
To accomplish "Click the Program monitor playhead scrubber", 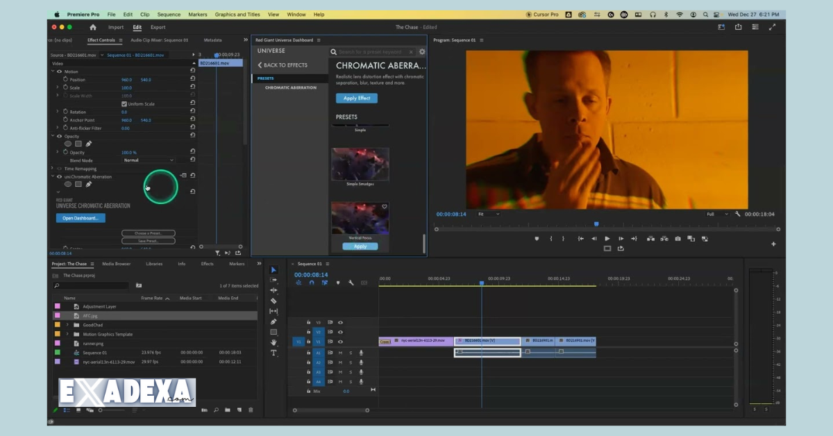I will point(596,224).
